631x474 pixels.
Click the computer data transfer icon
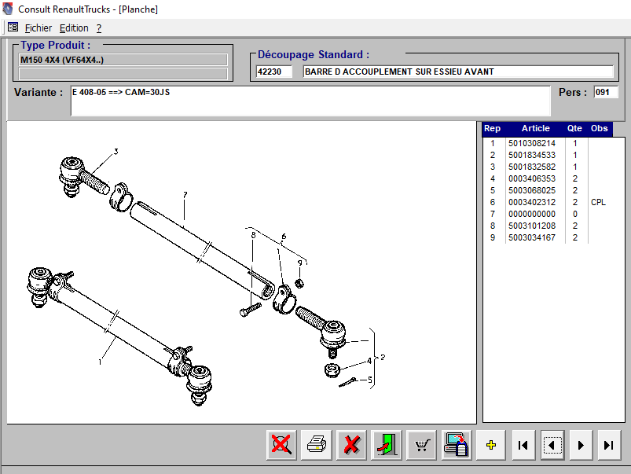[x=457, y=445]
